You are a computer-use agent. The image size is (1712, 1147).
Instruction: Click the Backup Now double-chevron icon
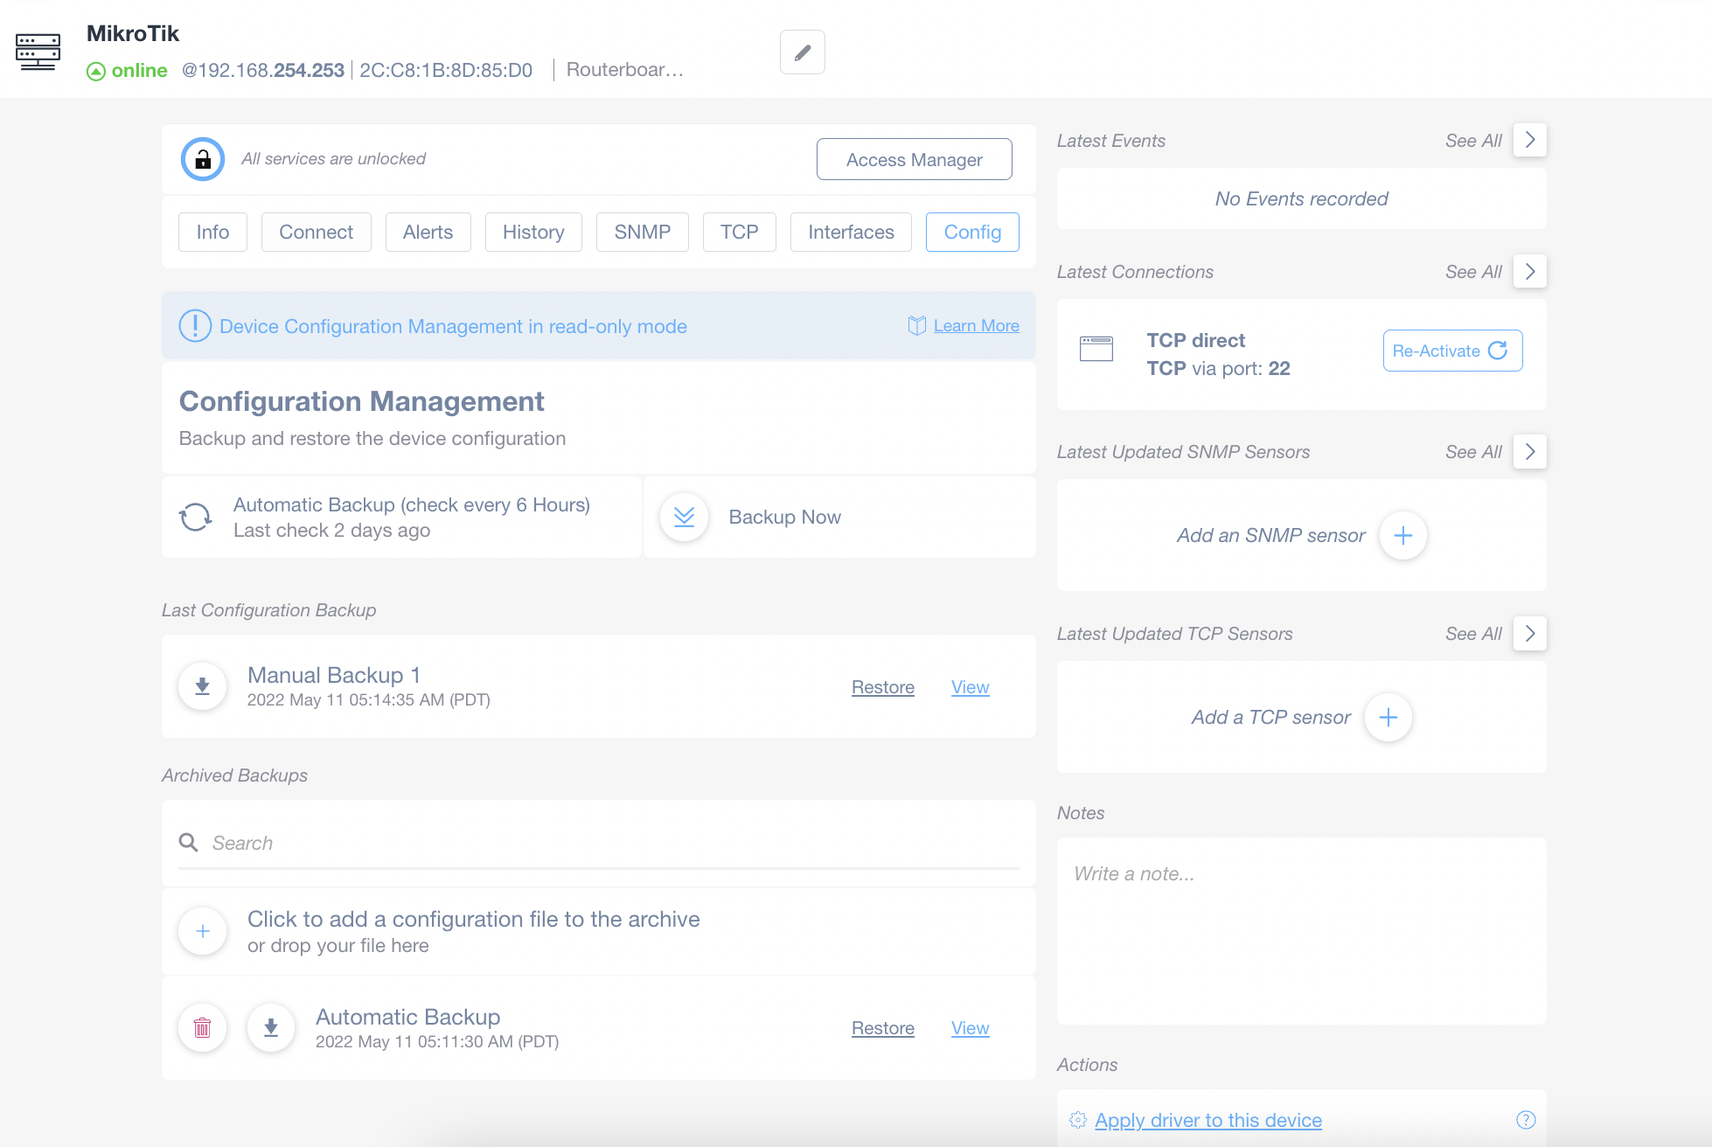[x=684, y=517]
